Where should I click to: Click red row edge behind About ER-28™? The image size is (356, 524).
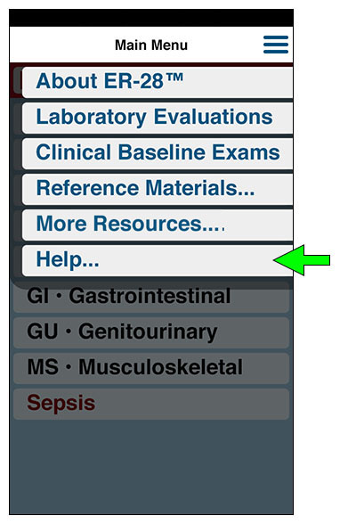point(16,82)
